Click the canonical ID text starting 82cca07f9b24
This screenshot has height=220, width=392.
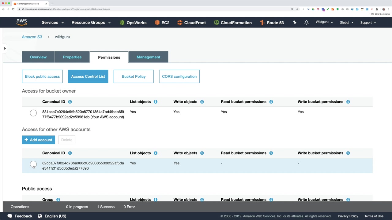[83, 166]
